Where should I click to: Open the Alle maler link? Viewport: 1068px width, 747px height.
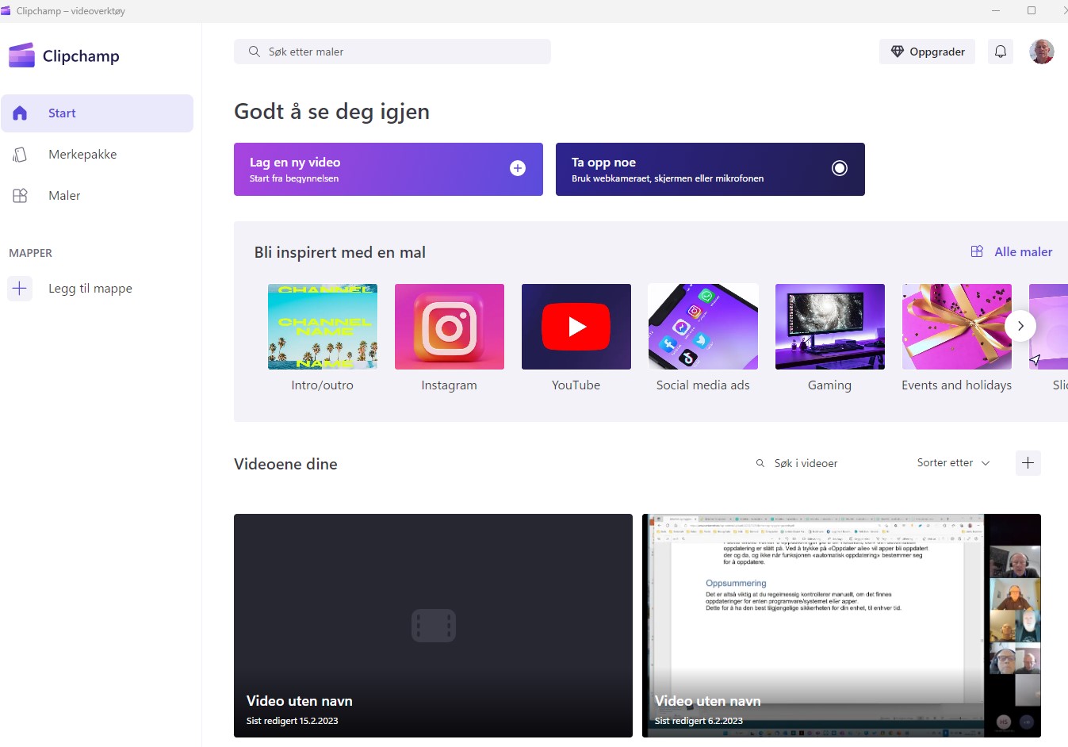[1023, 251]
